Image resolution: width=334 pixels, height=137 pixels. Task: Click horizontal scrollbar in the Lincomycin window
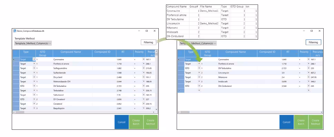250,112
